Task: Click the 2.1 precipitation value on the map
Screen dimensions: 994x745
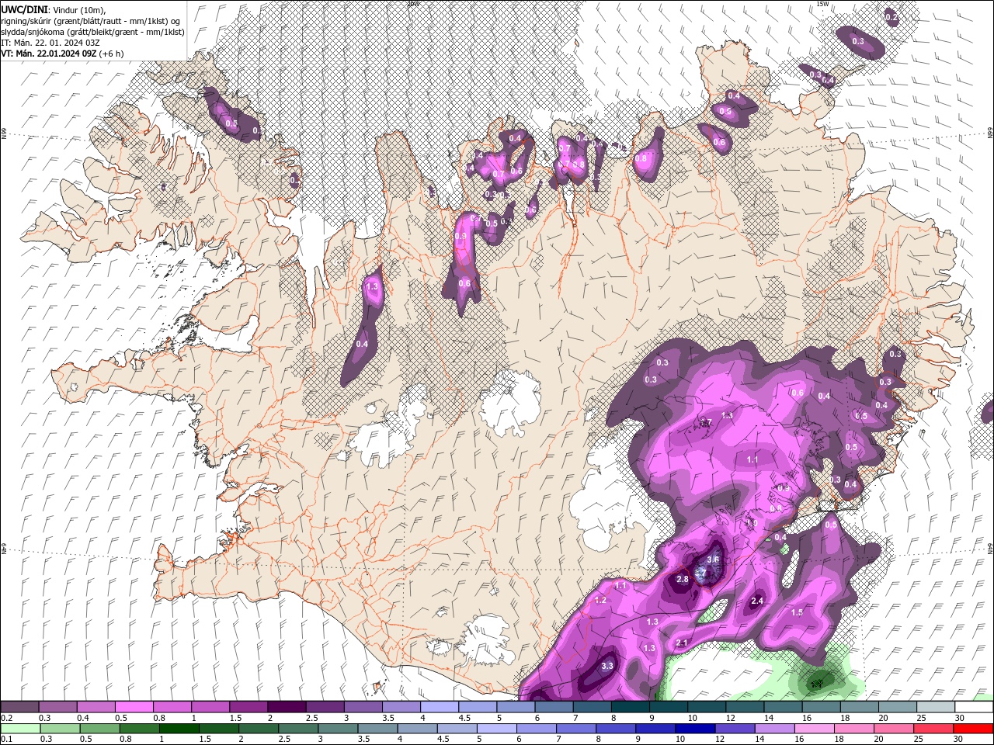Action: (682, 643)
